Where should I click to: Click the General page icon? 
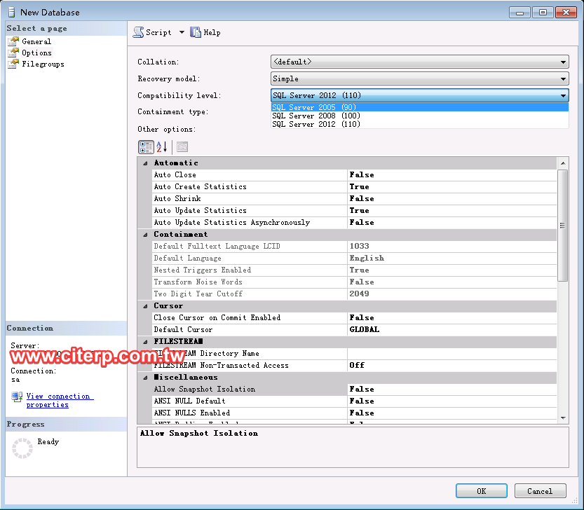coord(13,41)
